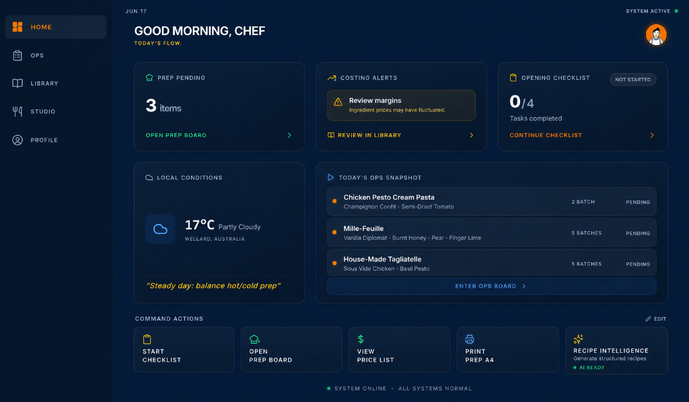Click the sparkle icon on Recipe Intelligence
The width and height of the screenshot is (689, 402).
point(578,339)
